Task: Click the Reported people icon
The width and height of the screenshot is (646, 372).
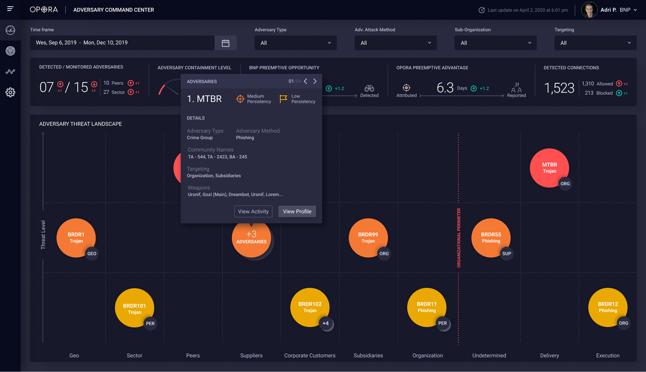Action: click(x=516, y=87)
